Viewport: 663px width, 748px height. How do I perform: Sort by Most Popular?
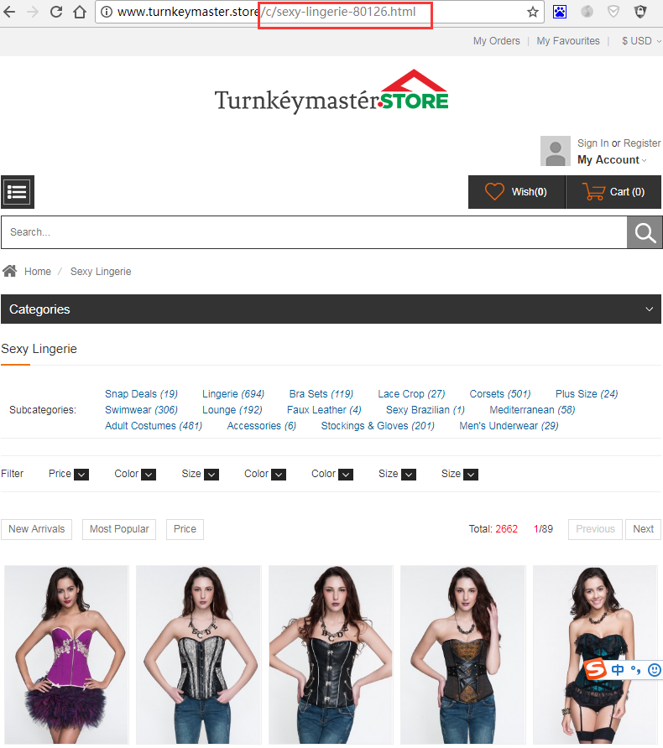pos(119,529)
